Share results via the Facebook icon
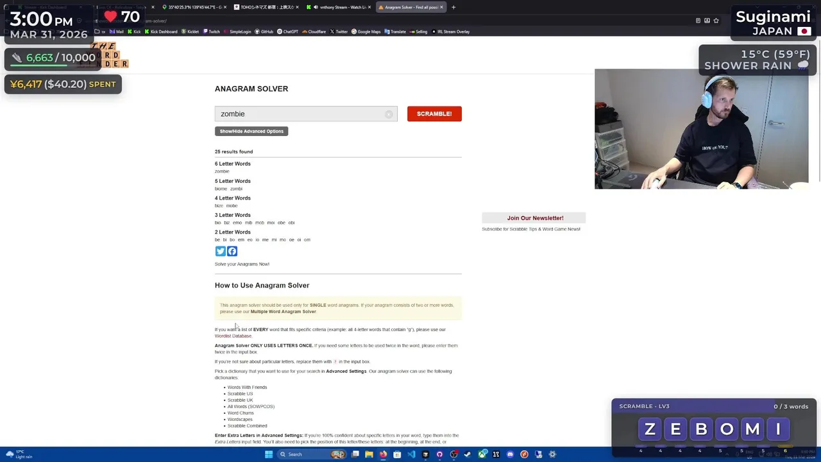The image size is (821, 462). [232, 252]
